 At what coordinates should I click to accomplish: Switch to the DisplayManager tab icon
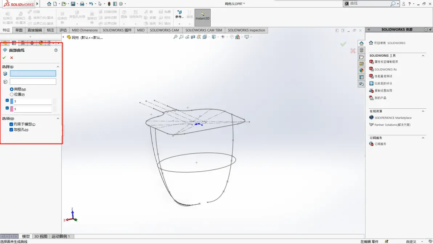[41, 43]
